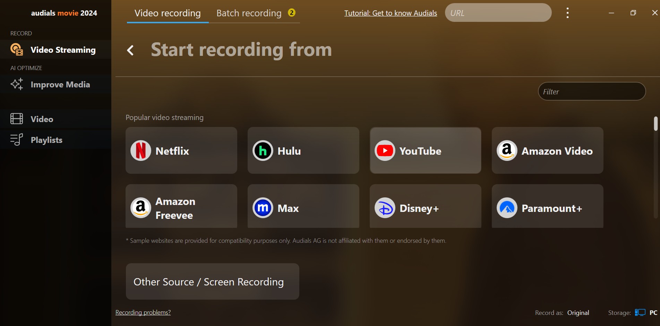Click the Improve Media sparkle icon
This screenshot has height=326, width=660.
point(17,84)
